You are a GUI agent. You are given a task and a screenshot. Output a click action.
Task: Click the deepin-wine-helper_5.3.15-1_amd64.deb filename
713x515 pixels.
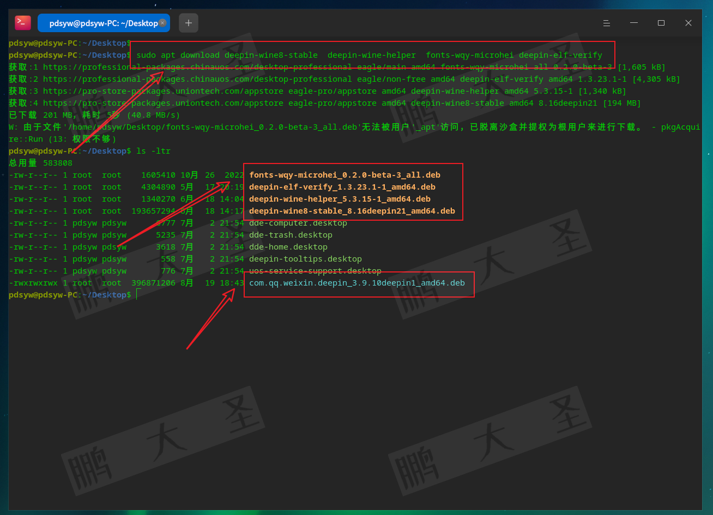pyautogui.click(x=340, y=199)
